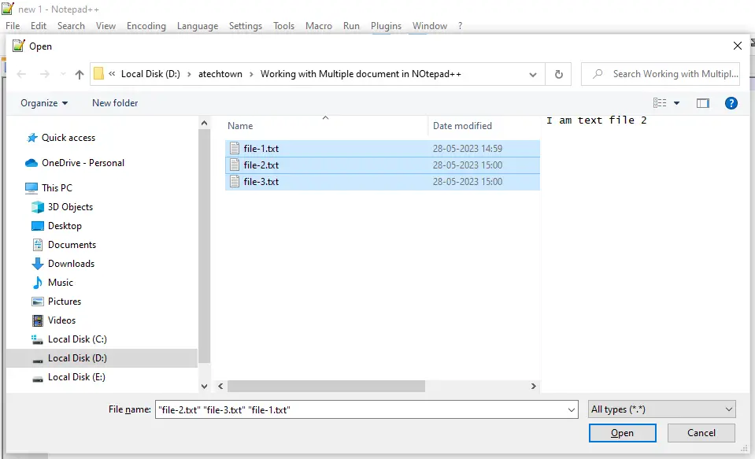Toggle the preview pane
Screen dimensions: 755x459
coord(703,103)
